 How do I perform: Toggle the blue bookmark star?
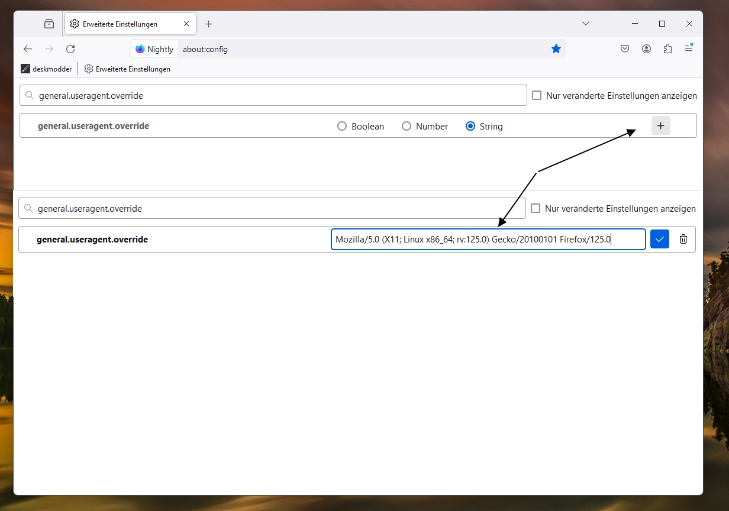click(x=556, y=49)
